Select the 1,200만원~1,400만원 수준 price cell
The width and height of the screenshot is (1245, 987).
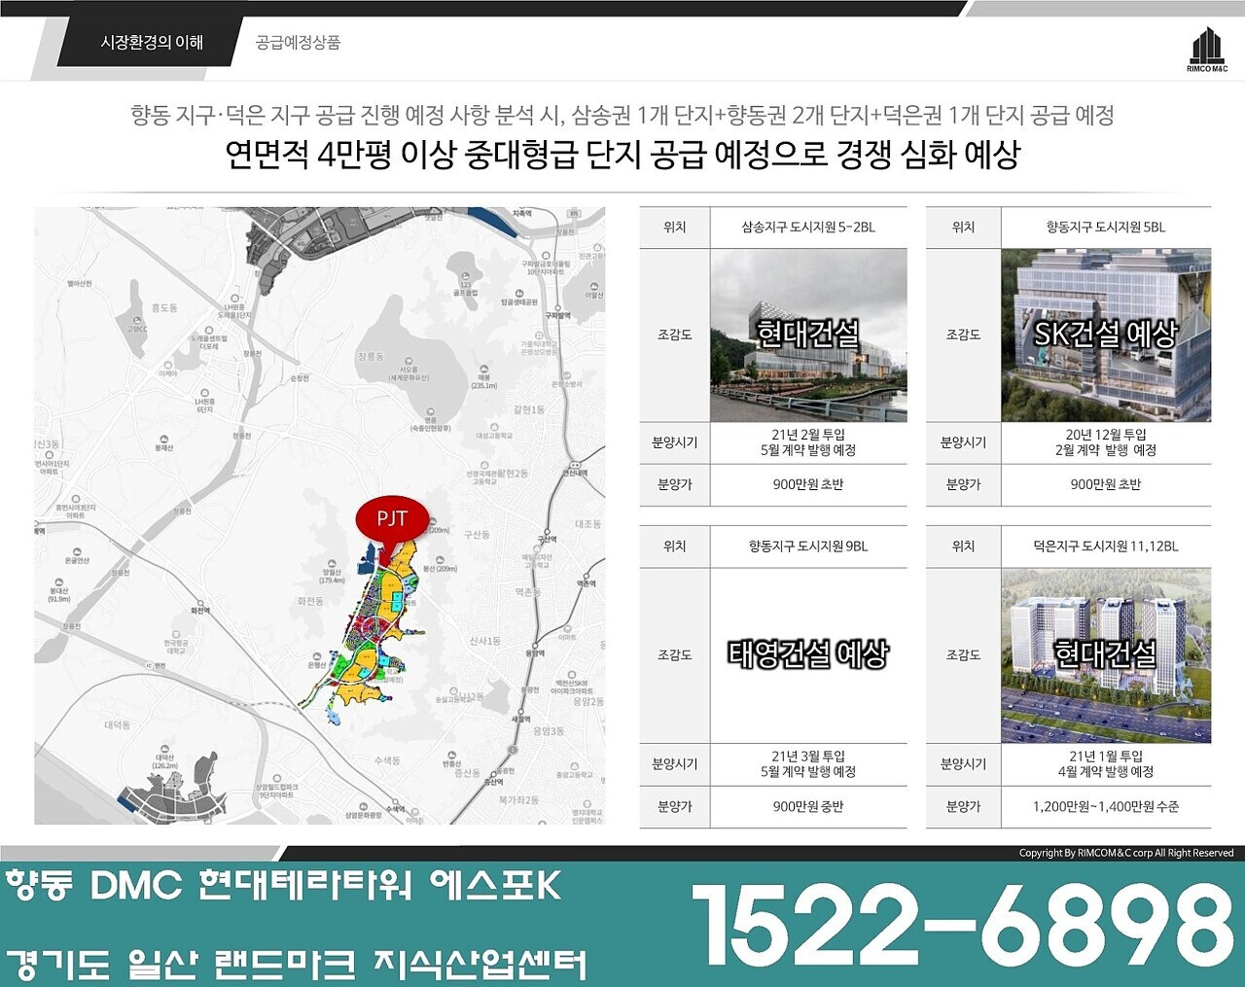[x=1106, y=807]
